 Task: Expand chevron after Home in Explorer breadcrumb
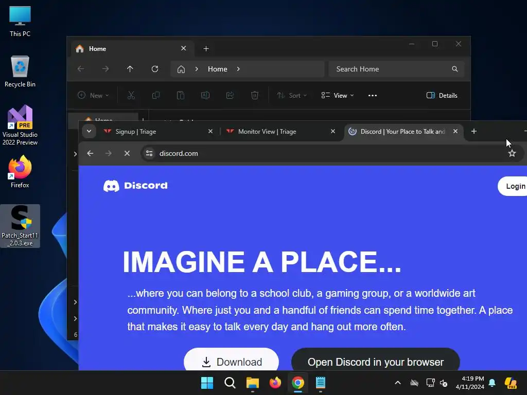click(238, 69)
